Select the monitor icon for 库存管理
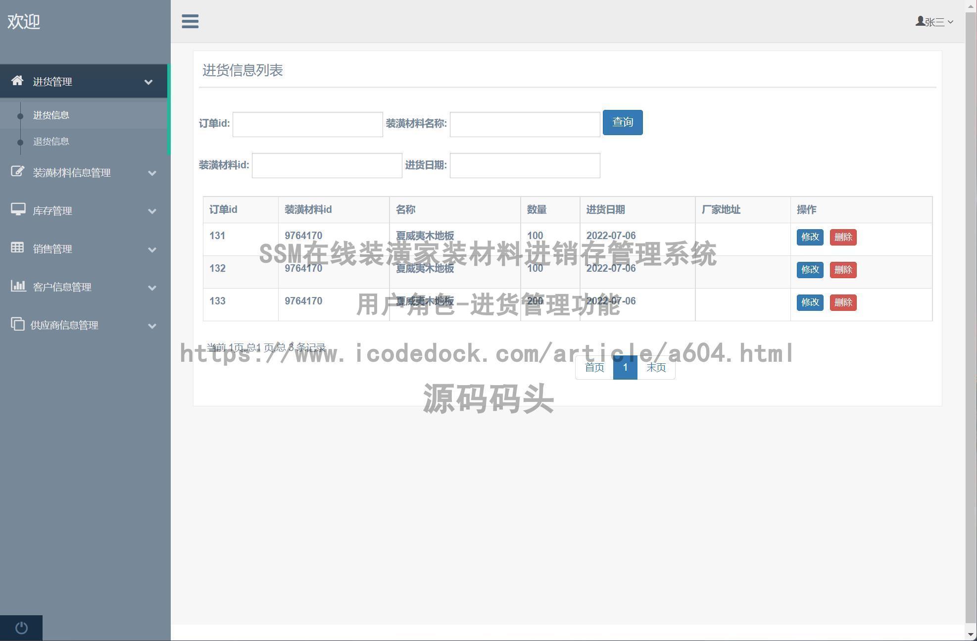The image size is (977, 641). click(18, 210)
